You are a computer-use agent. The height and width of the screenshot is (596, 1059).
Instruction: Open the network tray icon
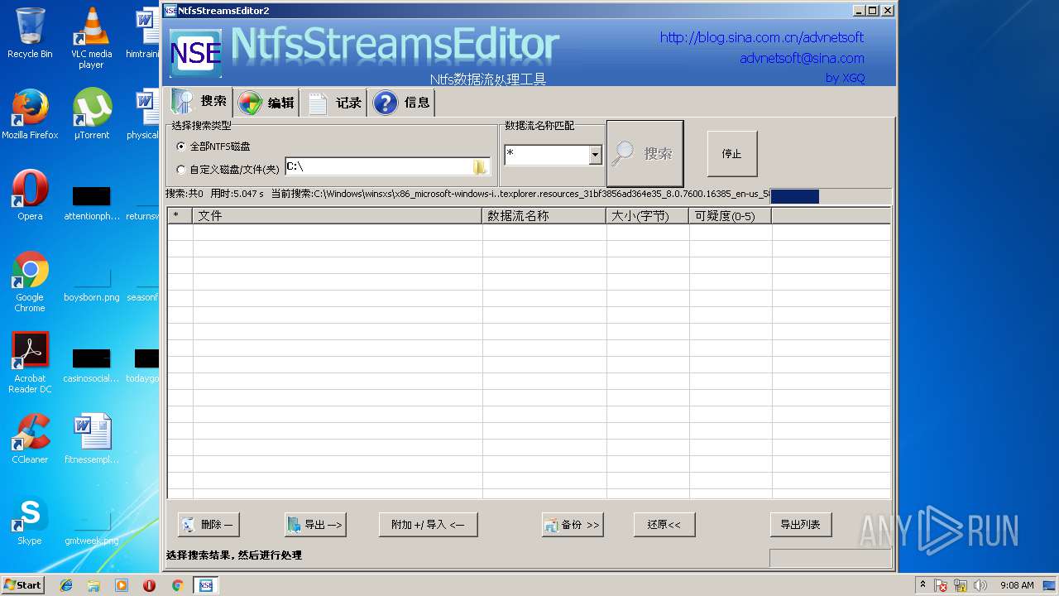pos(961,586)
